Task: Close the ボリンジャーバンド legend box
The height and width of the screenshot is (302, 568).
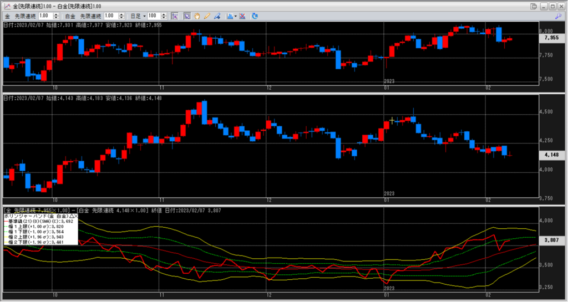Action: click(75, 216)
